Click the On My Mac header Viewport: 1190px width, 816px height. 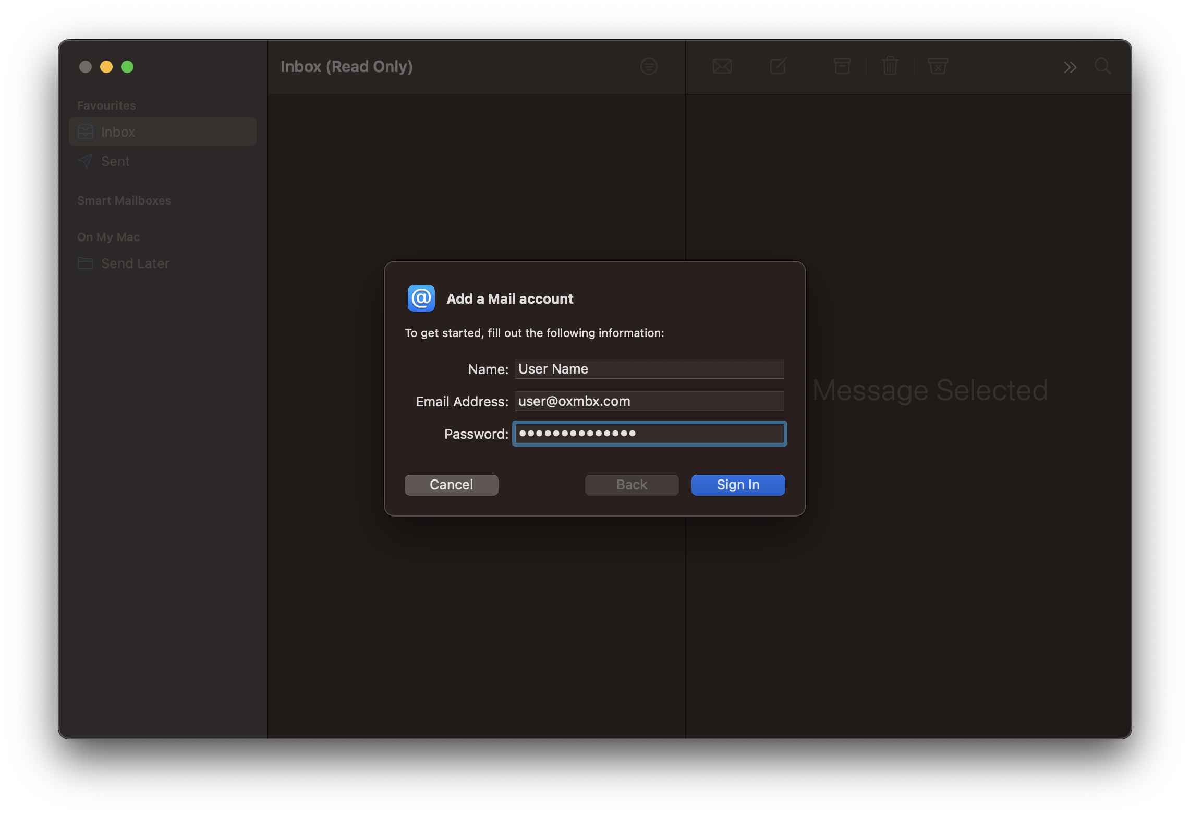point(108,237)
